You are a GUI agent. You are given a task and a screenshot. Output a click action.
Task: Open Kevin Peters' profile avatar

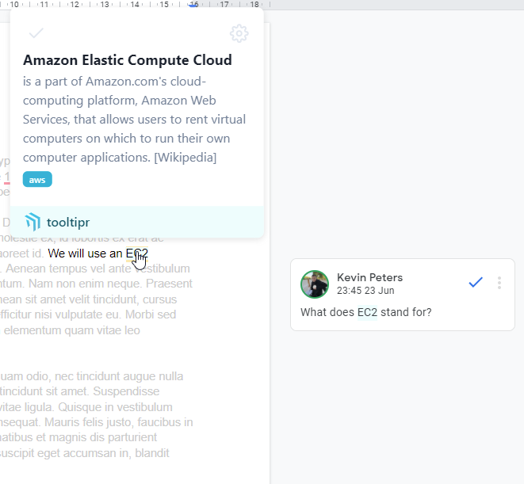point(315,284)
